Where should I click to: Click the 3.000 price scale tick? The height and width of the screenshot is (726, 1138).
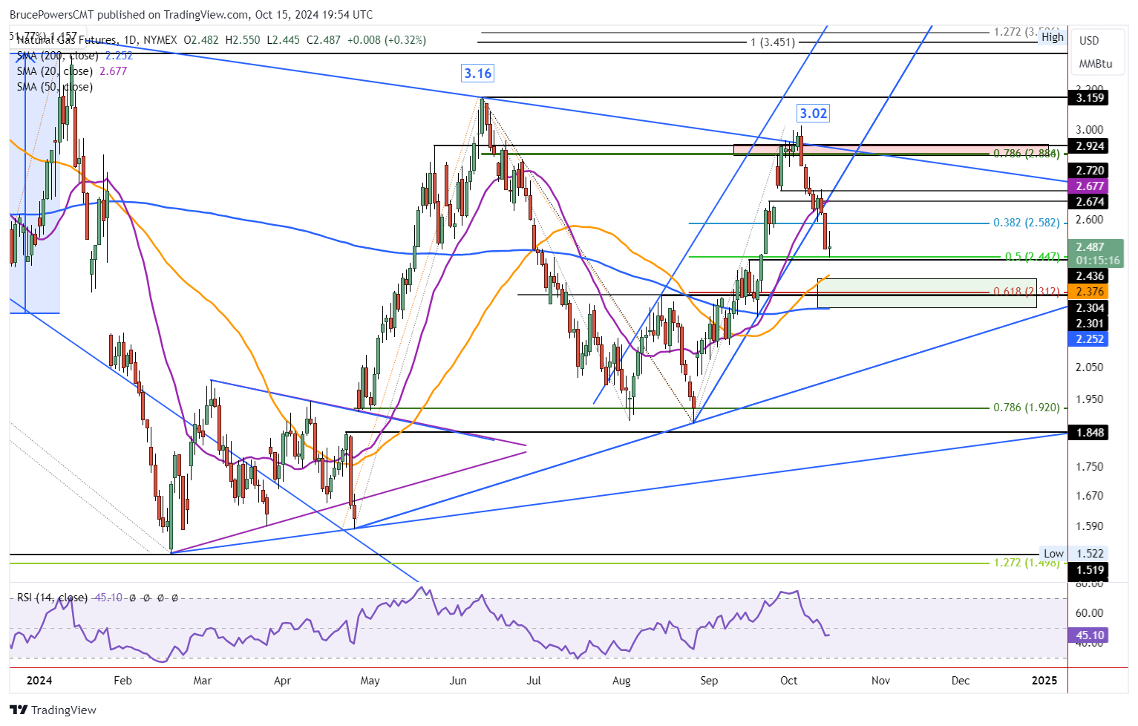pyautogui.click(x=1089, y=129)
